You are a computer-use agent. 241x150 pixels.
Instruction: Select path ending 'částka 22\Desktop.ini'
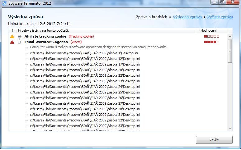point(85,75)
